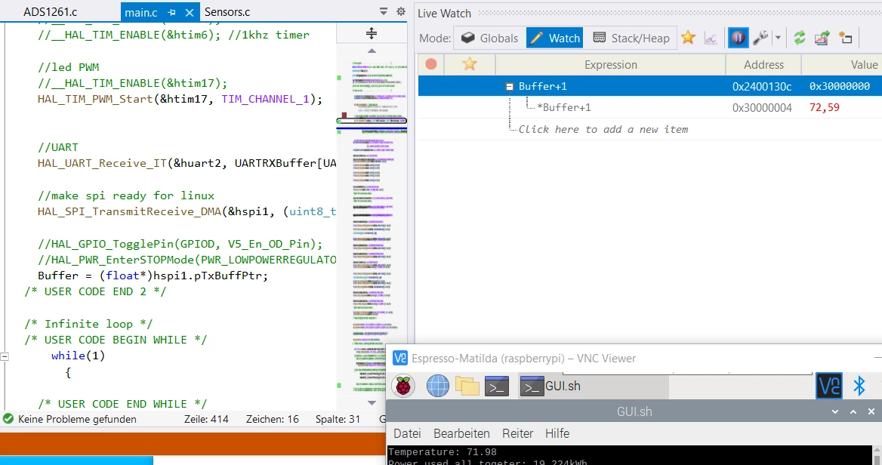882x465 pixels.
Task: Open the dropdown arrow beside the wrench
Action: (x=778, y=38)
